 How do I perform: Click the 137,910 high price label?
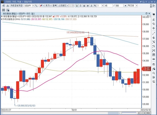[x=76, y=32]
